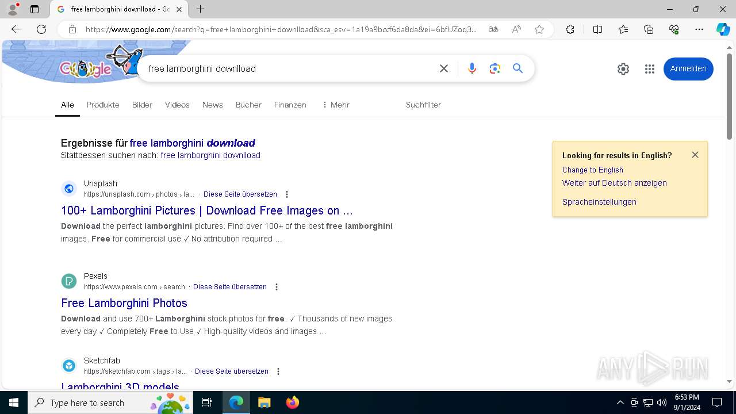Close the language suggestion box
The height and width of the screenshot is (414, 736).
695,155
